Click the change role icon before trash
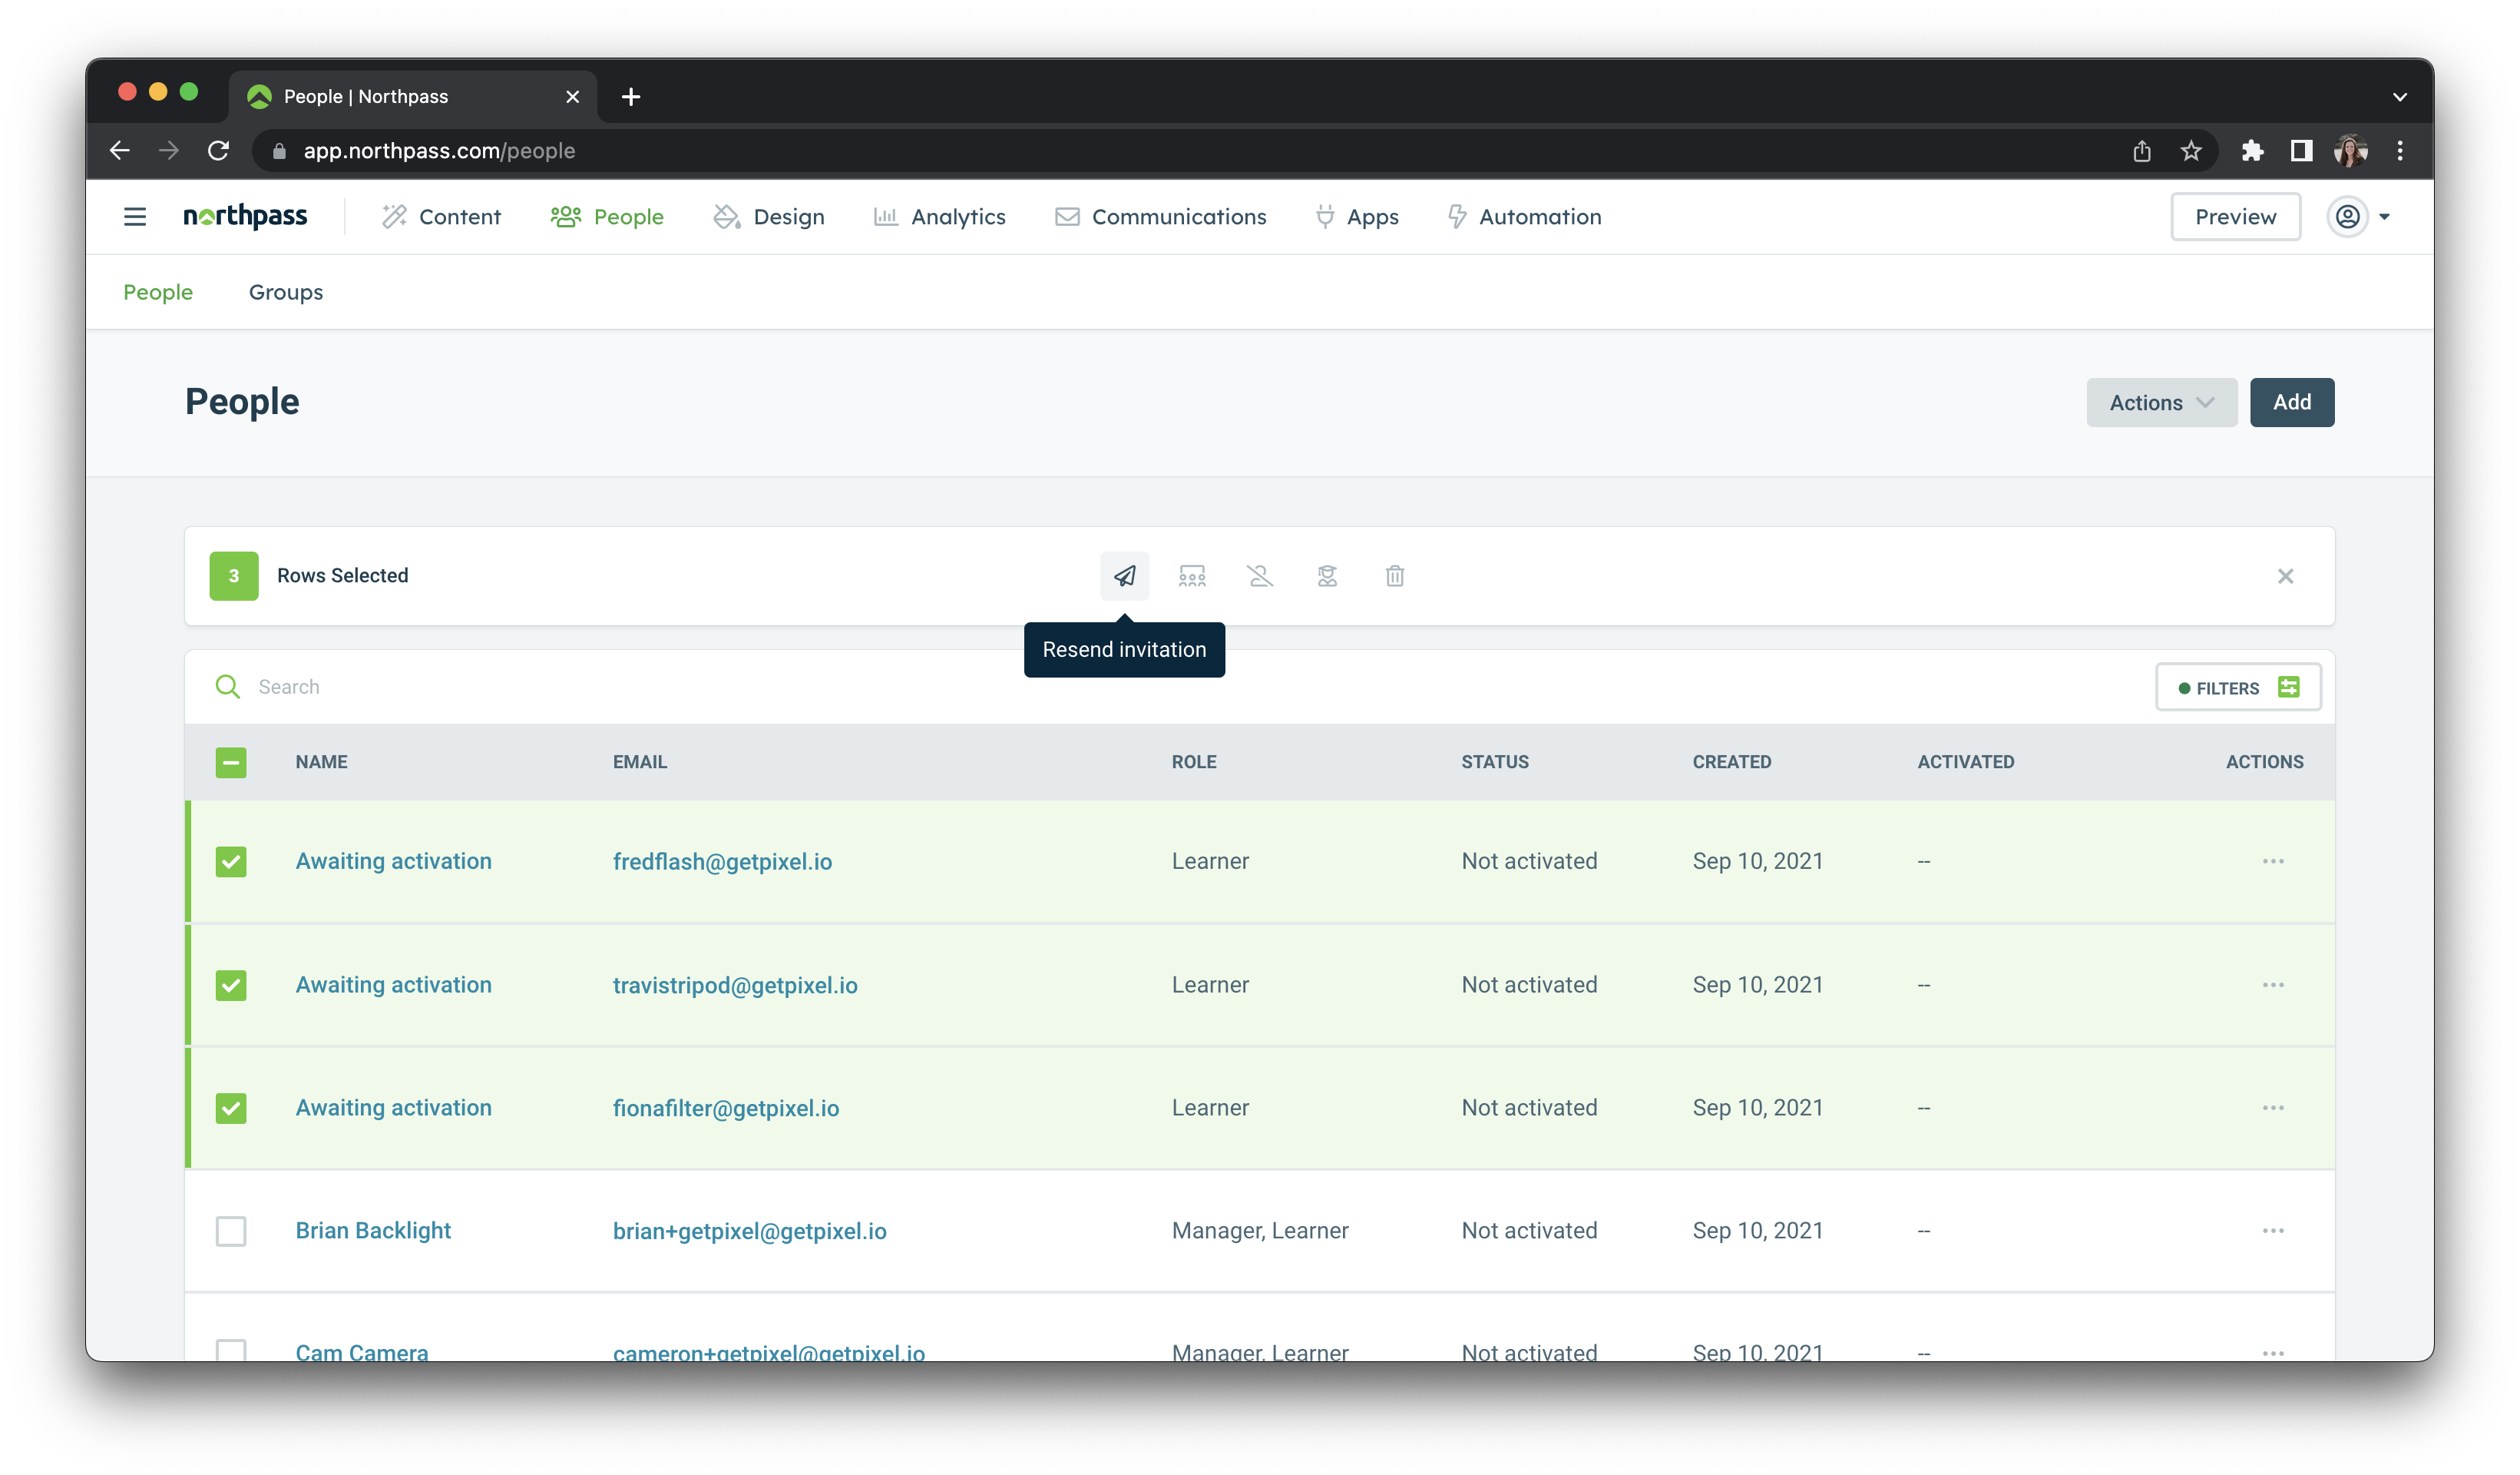 tap(1327, 575)
